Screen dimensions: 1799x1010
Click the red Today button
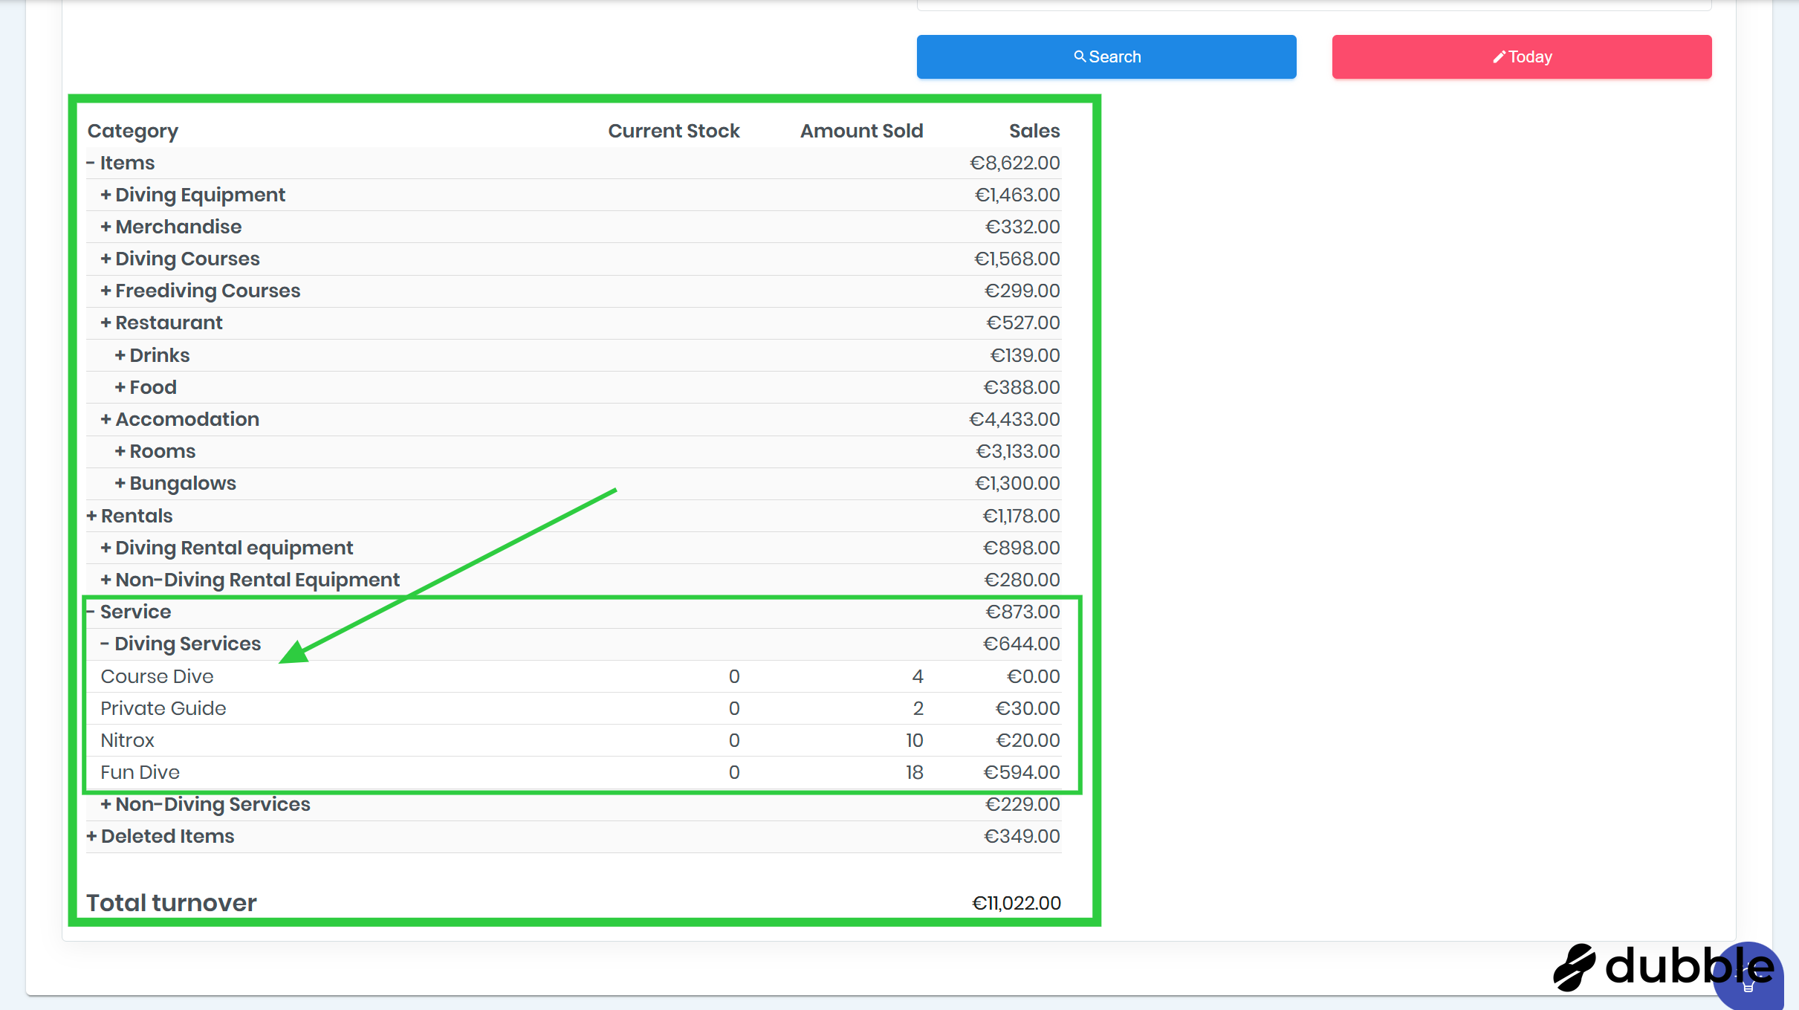1521,56
